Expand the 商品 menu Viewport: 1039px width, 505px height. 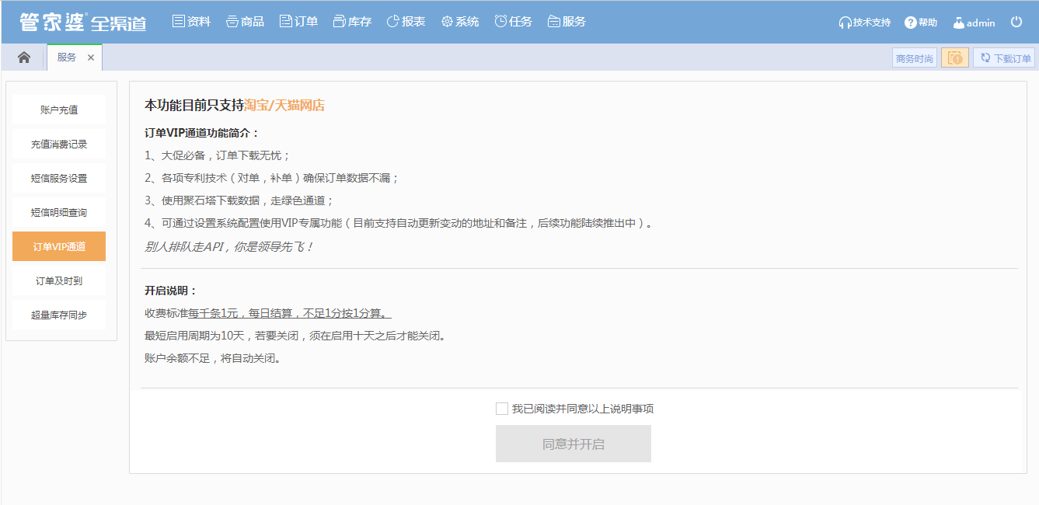pos(245,22)
